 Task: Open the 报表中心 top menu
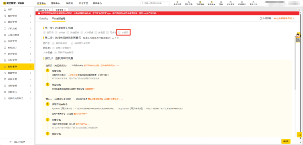tap(97, 3)
